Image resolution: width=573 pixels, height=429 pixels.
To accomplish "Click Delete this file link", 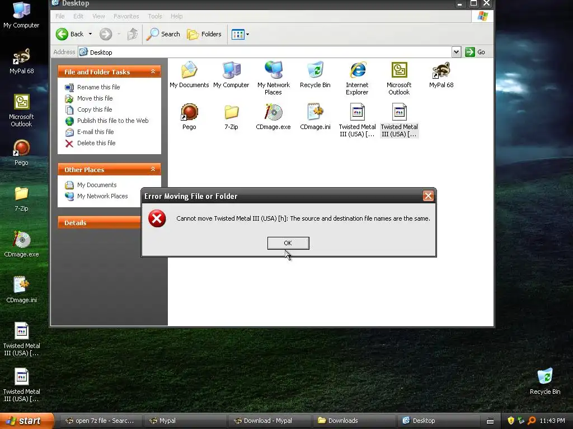I will pos(96,143).
